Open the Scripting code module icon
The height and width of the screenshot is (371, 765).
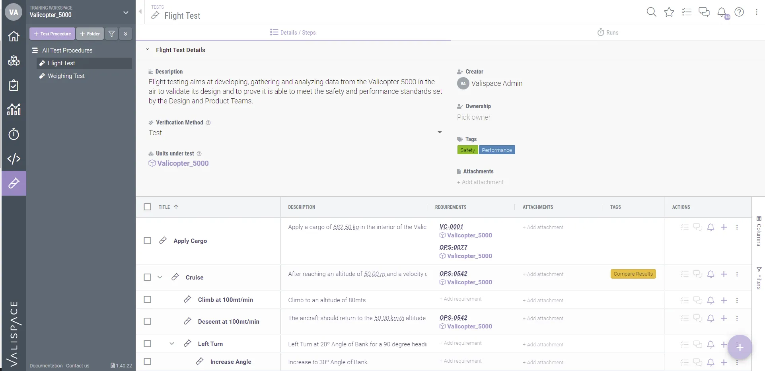coord(14,159)
